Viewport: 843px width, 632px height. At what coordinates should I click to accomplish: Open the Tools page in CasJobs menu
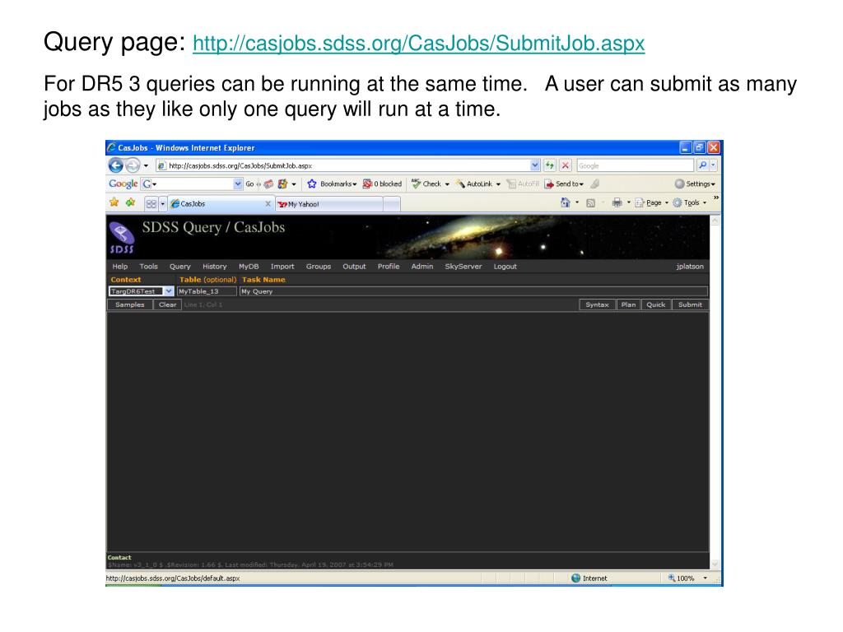click(148, 267)
